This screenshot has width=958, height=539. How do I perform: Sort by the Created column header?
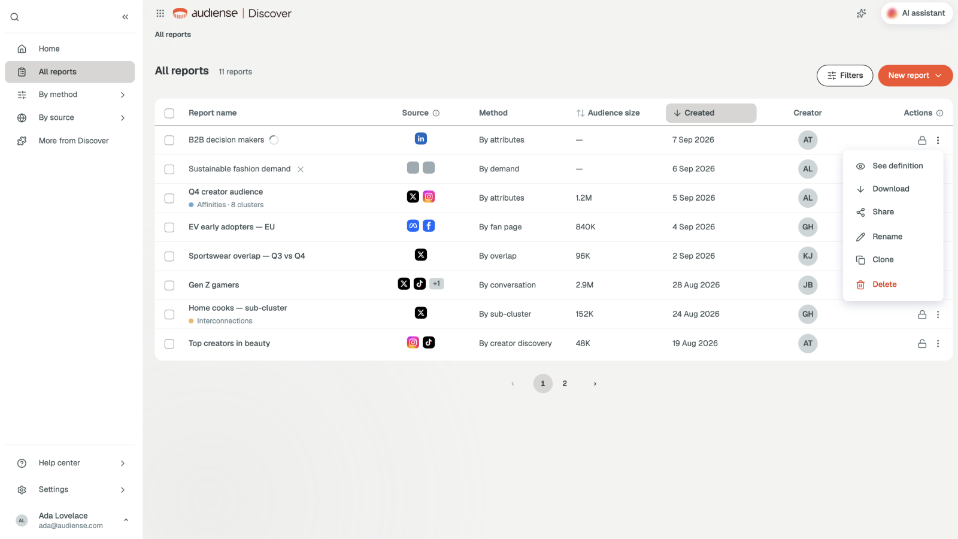[711, 113]
